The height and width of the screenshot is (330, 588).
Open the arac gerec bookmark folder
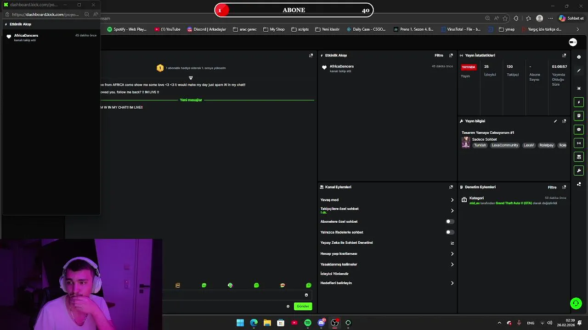pos(245,29)
